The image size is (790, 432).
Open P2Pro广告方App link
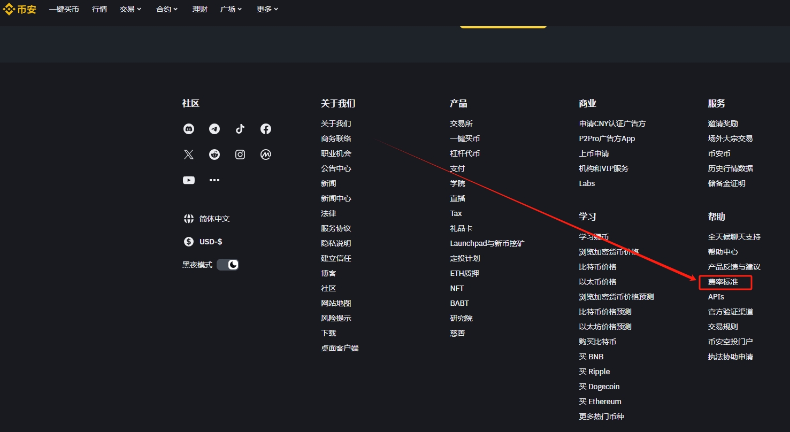[x=607, y=138]
